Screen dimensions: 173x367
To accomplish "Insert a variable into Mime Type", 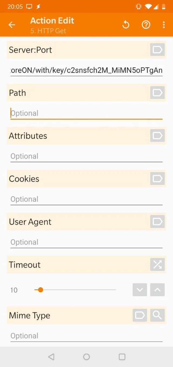I will (139, 315).
